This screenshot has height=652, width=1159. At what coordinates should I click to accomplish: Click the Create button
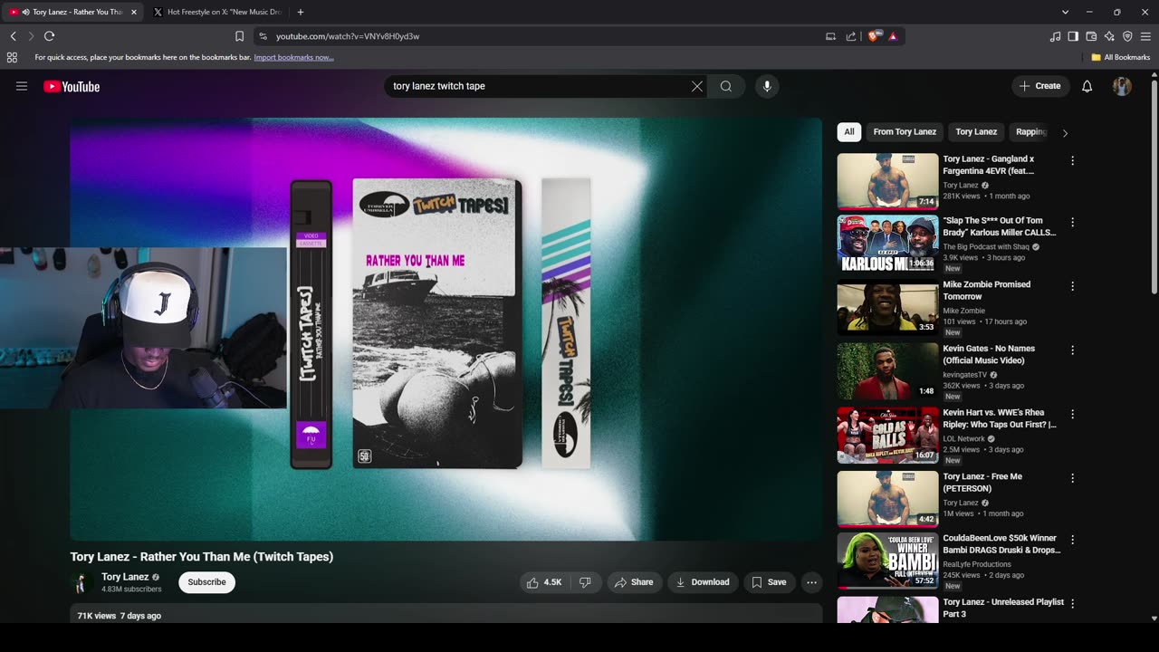click(1040, 86)
